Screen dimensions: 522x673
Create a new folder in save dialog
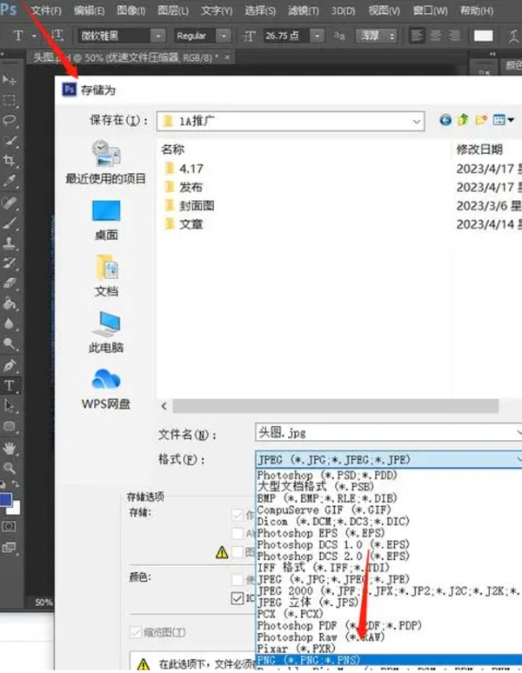coord(481,120)
